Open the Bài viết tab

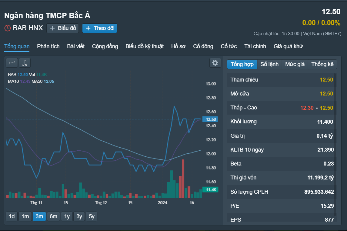(x=76, y=46)
